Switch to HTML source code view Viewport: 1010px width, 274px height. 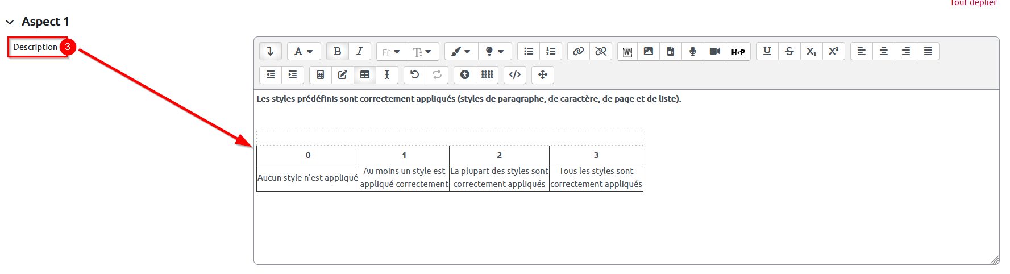click(515, 74)
